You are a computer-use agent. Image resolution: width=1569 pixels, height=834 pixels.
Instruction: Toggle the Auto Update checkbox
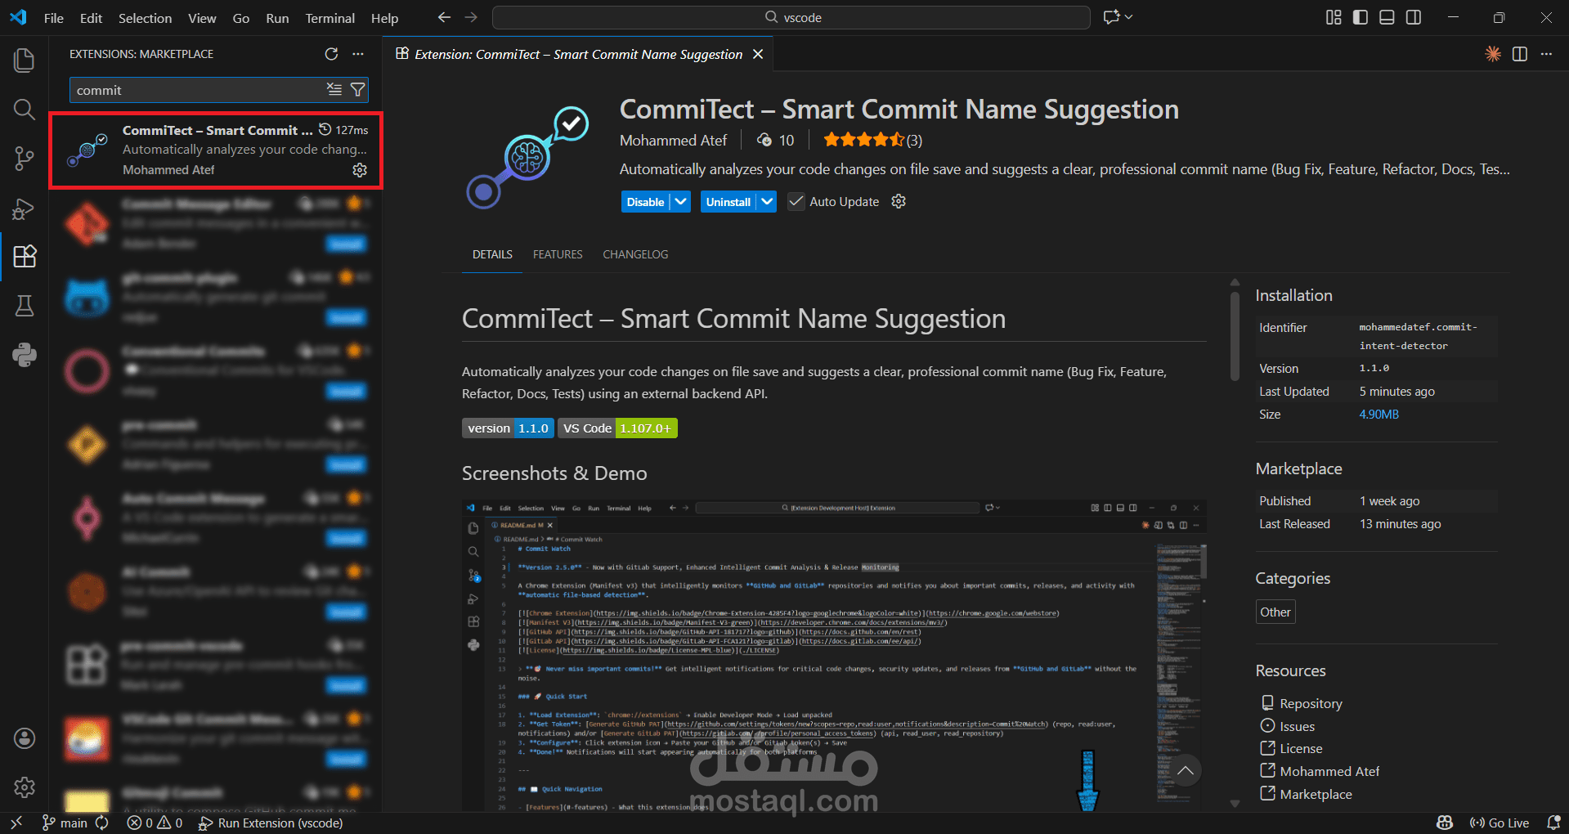[796, 201]
